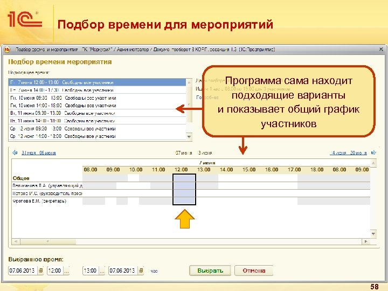Image resolution: width=388 pixels, height=291 pixels.
Task: Select row Пн, 10 июня 14:00 - 18:00
Action: click(x=98, y=106)
